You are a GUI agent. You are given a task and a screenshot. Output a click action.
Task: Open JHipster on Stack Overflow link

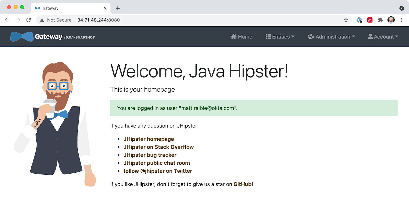click(158, 147)
